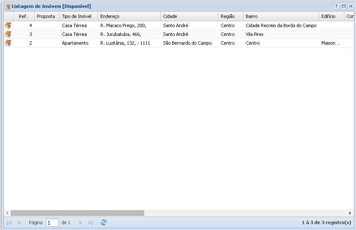Go to the next page
This screenshot has height=230, width=356.
[x=81, y=223]
